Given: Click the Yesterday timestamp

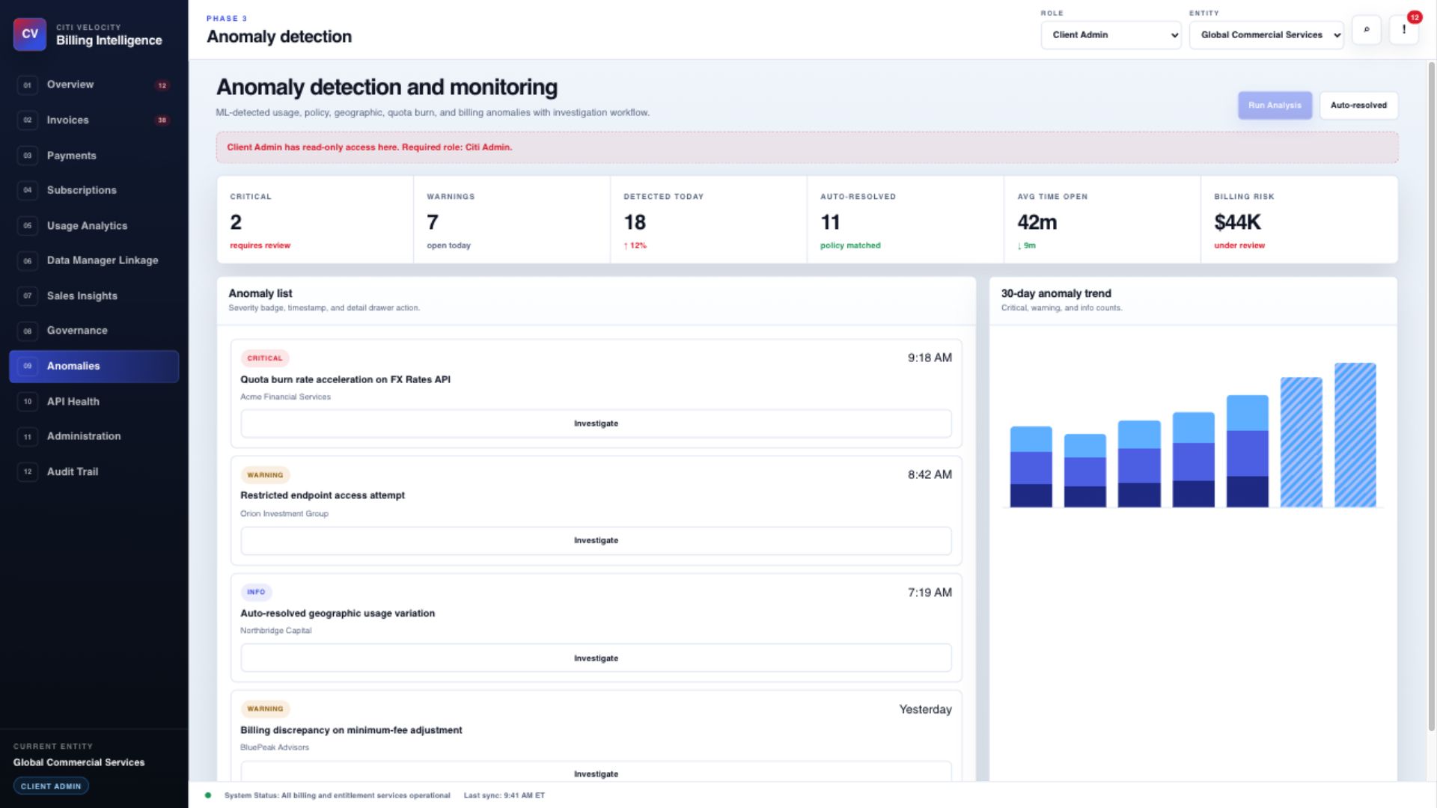Looking at the screenshot, I should point(925,709).
